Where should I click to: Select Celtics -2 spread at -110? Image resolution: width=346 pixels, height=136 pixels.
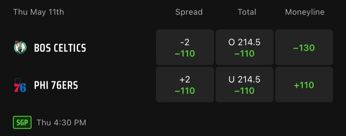pyautogui.click(x=185, y=47)
